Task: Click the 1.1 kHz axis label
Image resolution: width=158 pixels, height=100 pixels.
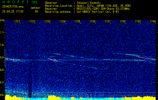Action: click(x=2, y=32)
